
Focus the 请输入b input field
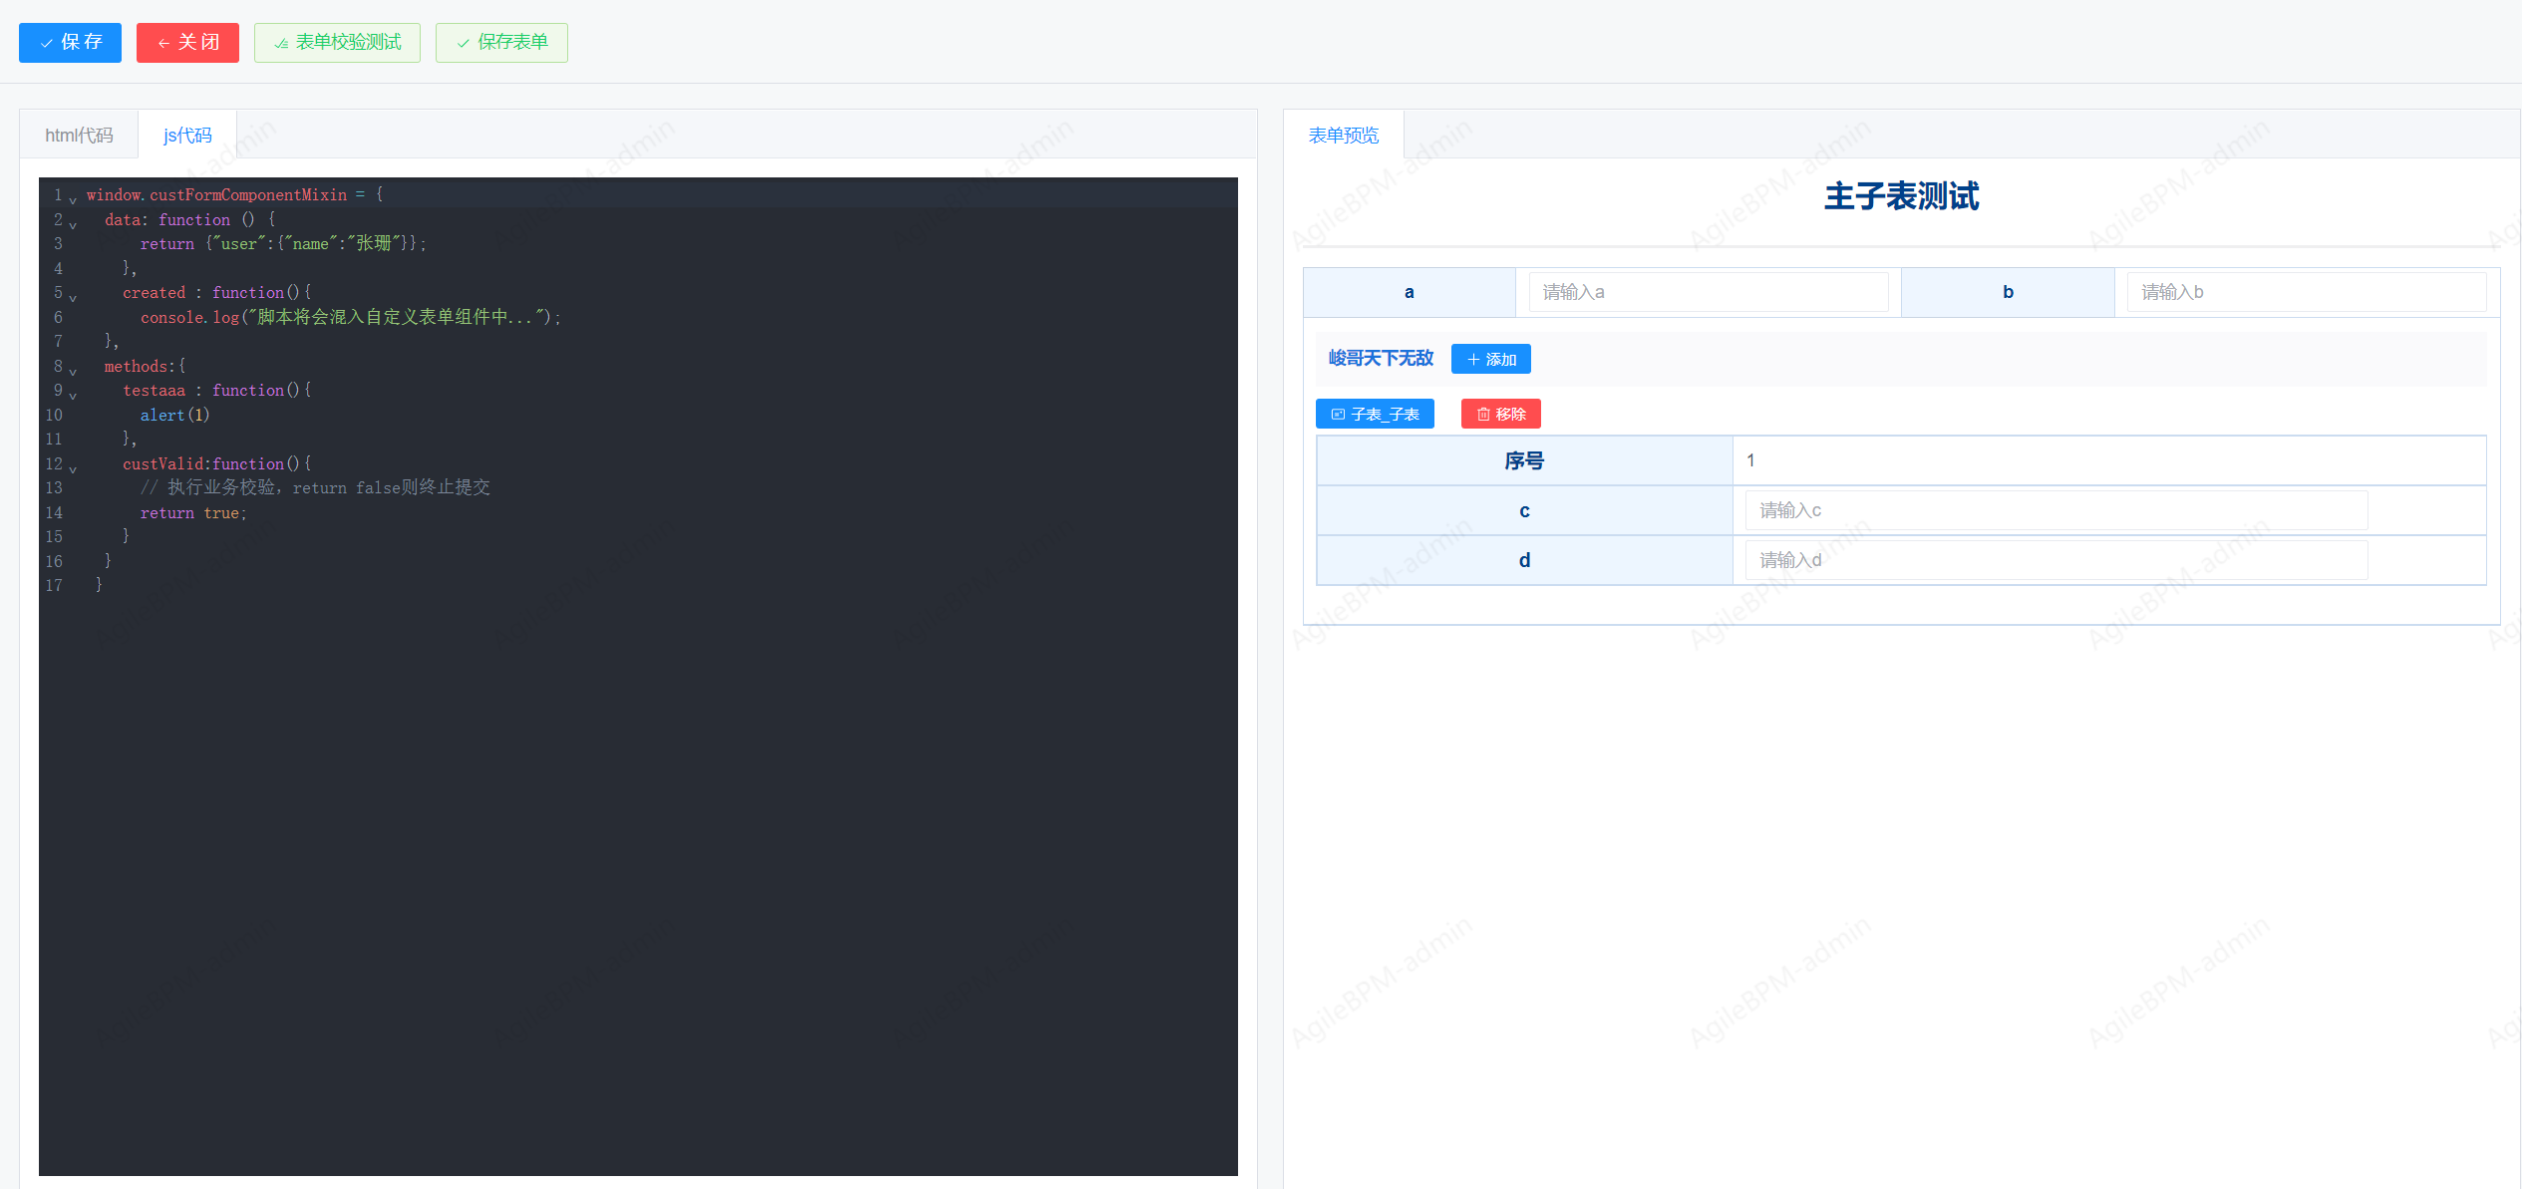pyautogui.click(x=2307, y=292)
